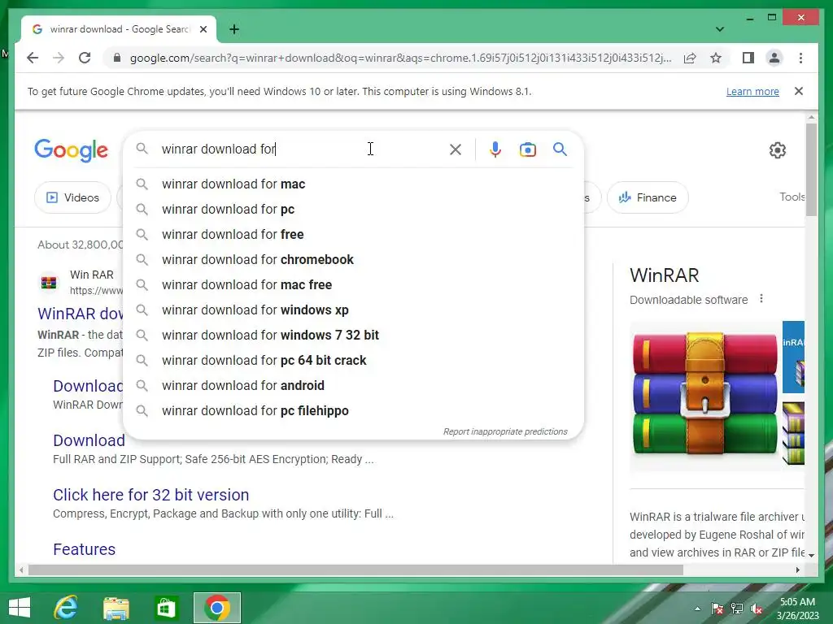Click the WinRAR knowledge panel title
Viewport: 833px width, 624px height.
(664, 275)
